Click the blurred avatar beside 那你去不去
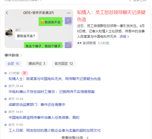 [9, 33]
